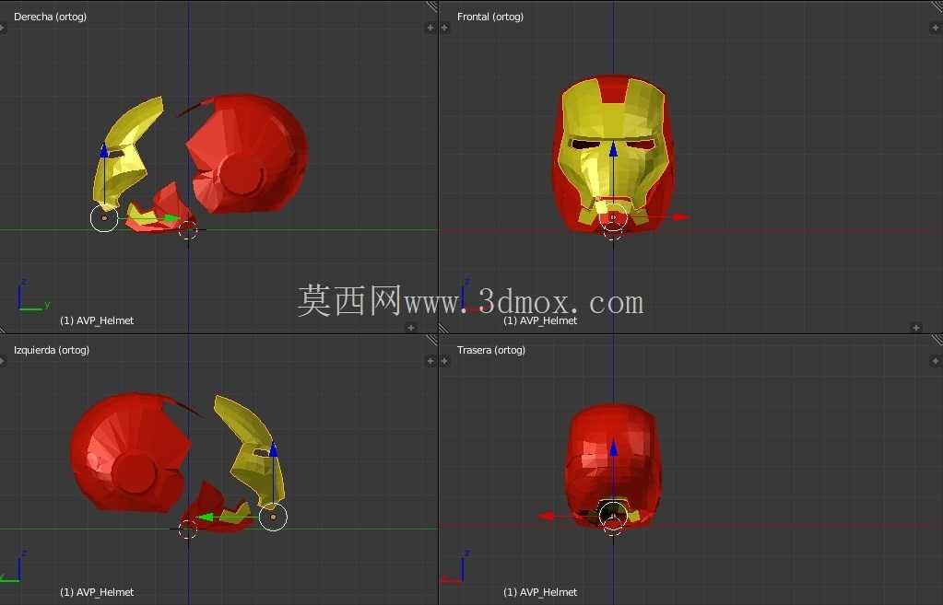Grab green Y-axis arrow in Derecha view
Screen dimensions: 943x605
pyautogui.click(x=171, y=218)
